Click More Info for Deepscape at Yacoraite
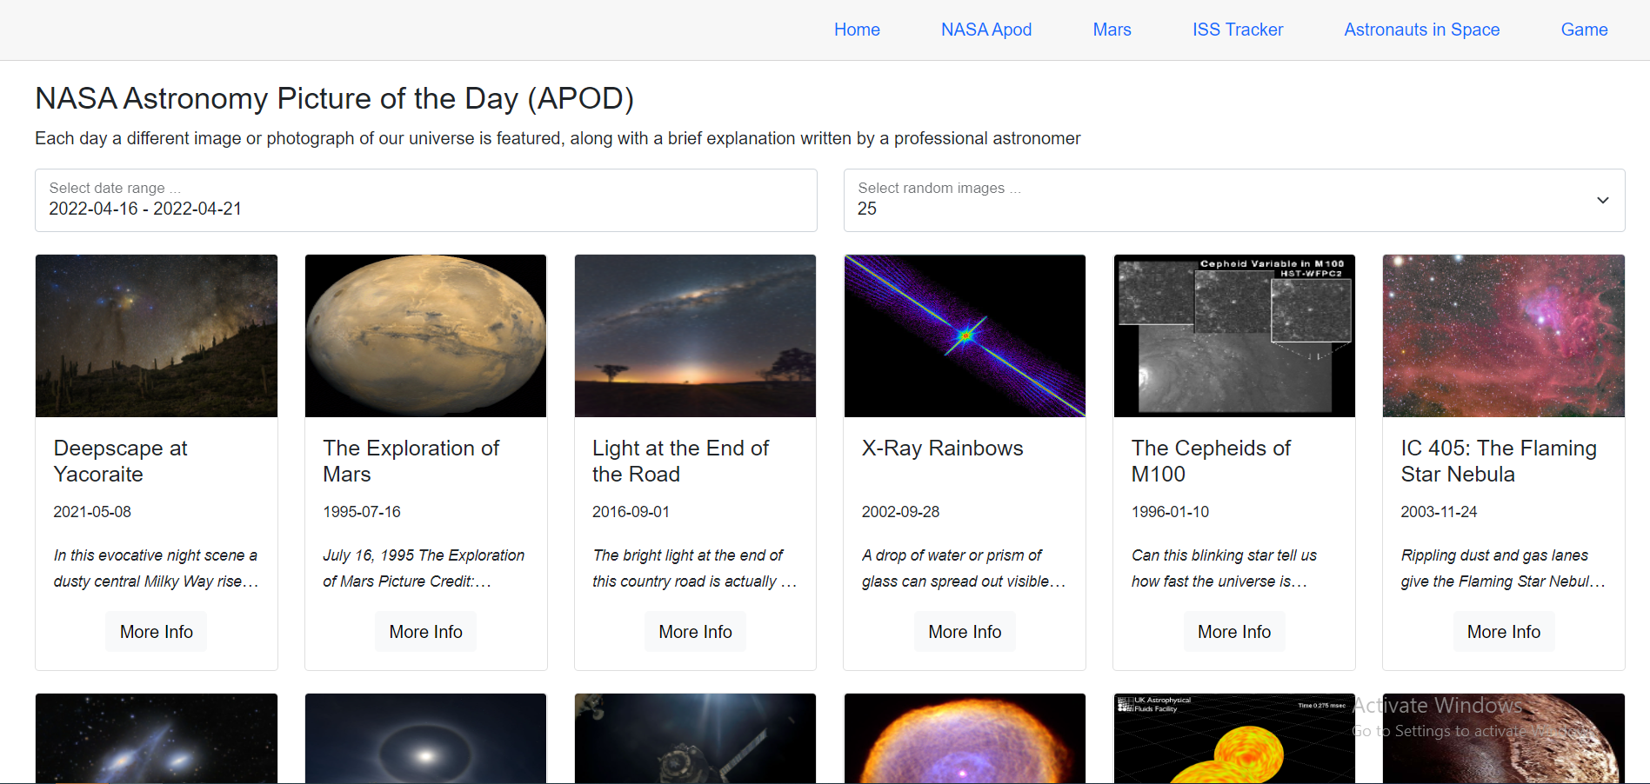1650x784 pixels. pyautogui.click(x=157, y=632)
